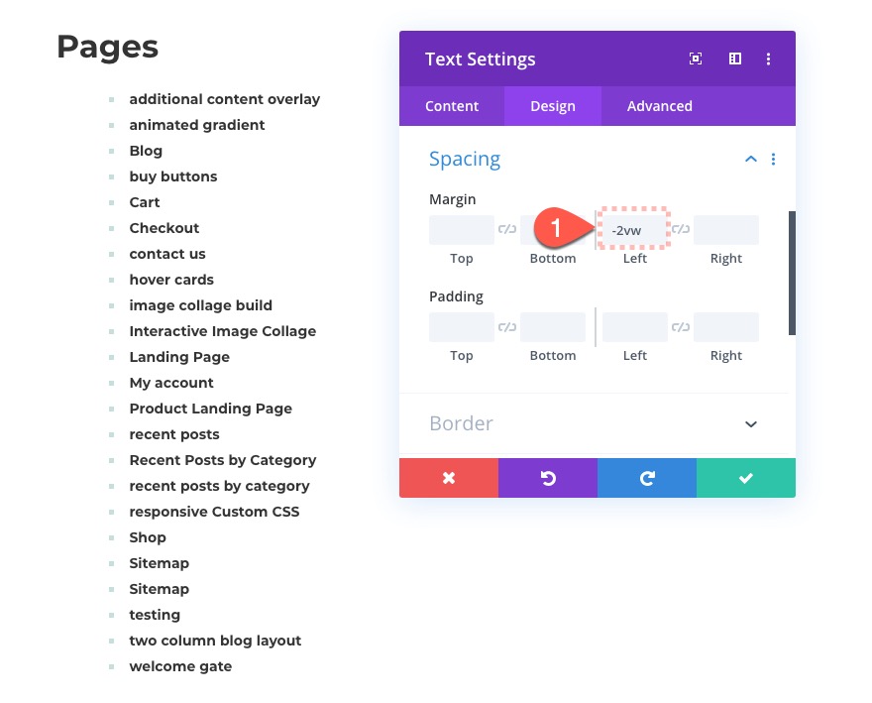Click the settings panel scrollbar
Image resolution: width=872 pixels, height=703 pixels.
point(792,273)
